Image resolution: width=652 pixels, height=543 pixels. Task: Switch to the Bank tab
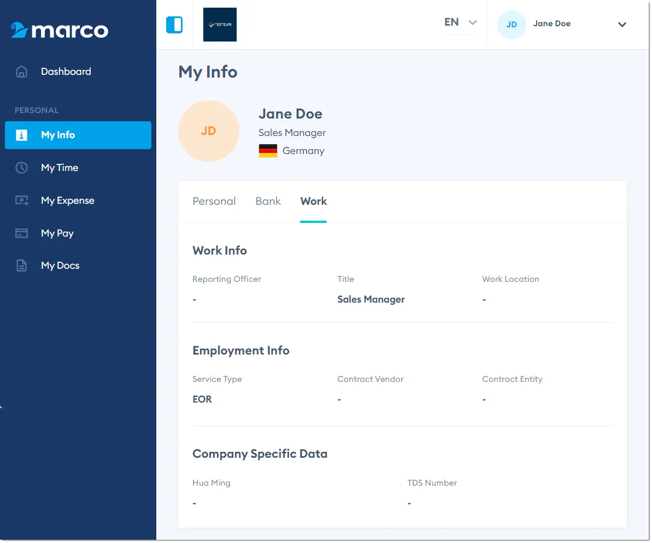click(x=268, y=201)
